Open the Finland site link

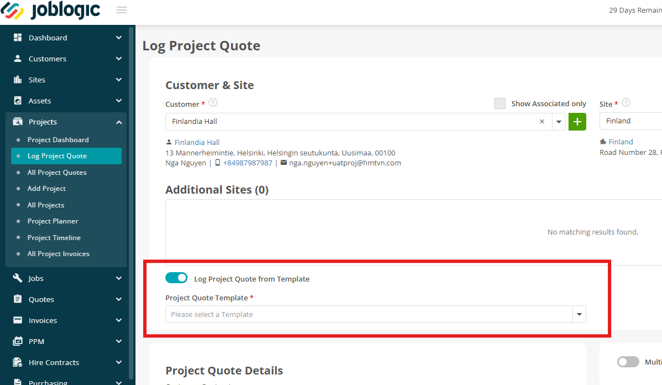621,142
